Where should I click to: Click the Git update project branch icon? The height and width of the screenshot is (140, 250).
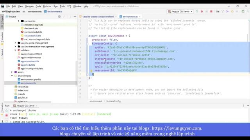(223, 11)
